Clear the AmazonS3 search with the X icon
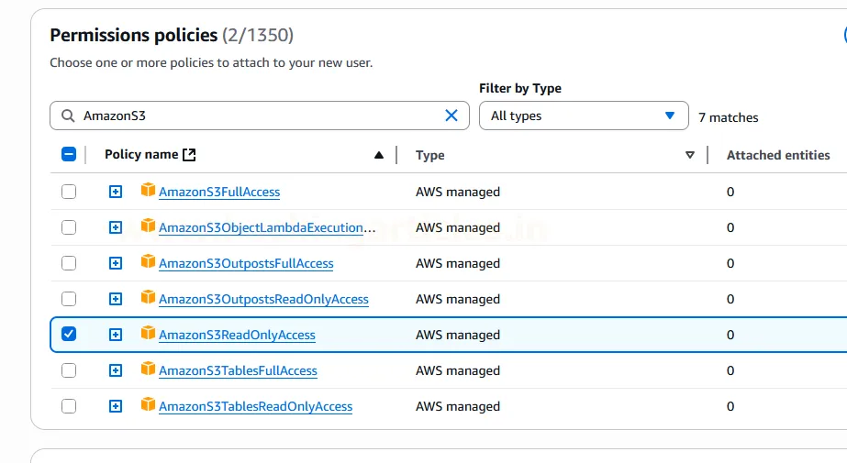Viewport: 847px width, 463px height. coord(451,116)
